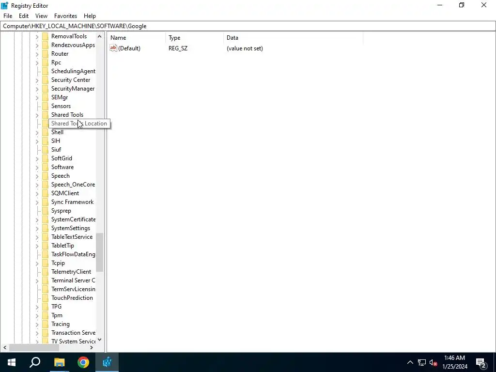Click the Registry Editor taskbar icon

click(107, 362)
